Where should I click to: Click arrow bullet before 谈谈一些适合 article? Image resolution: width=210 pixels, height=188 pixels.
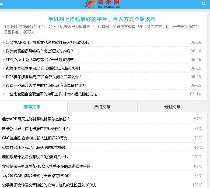[4, 85]
